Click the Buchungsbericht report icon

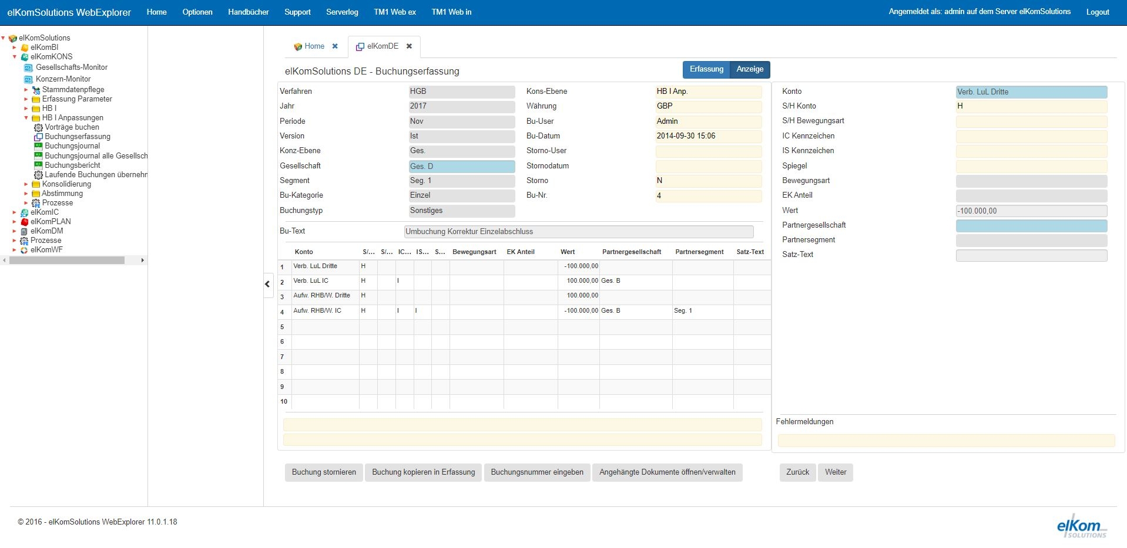pyautogui.click(x=38, y=165)
